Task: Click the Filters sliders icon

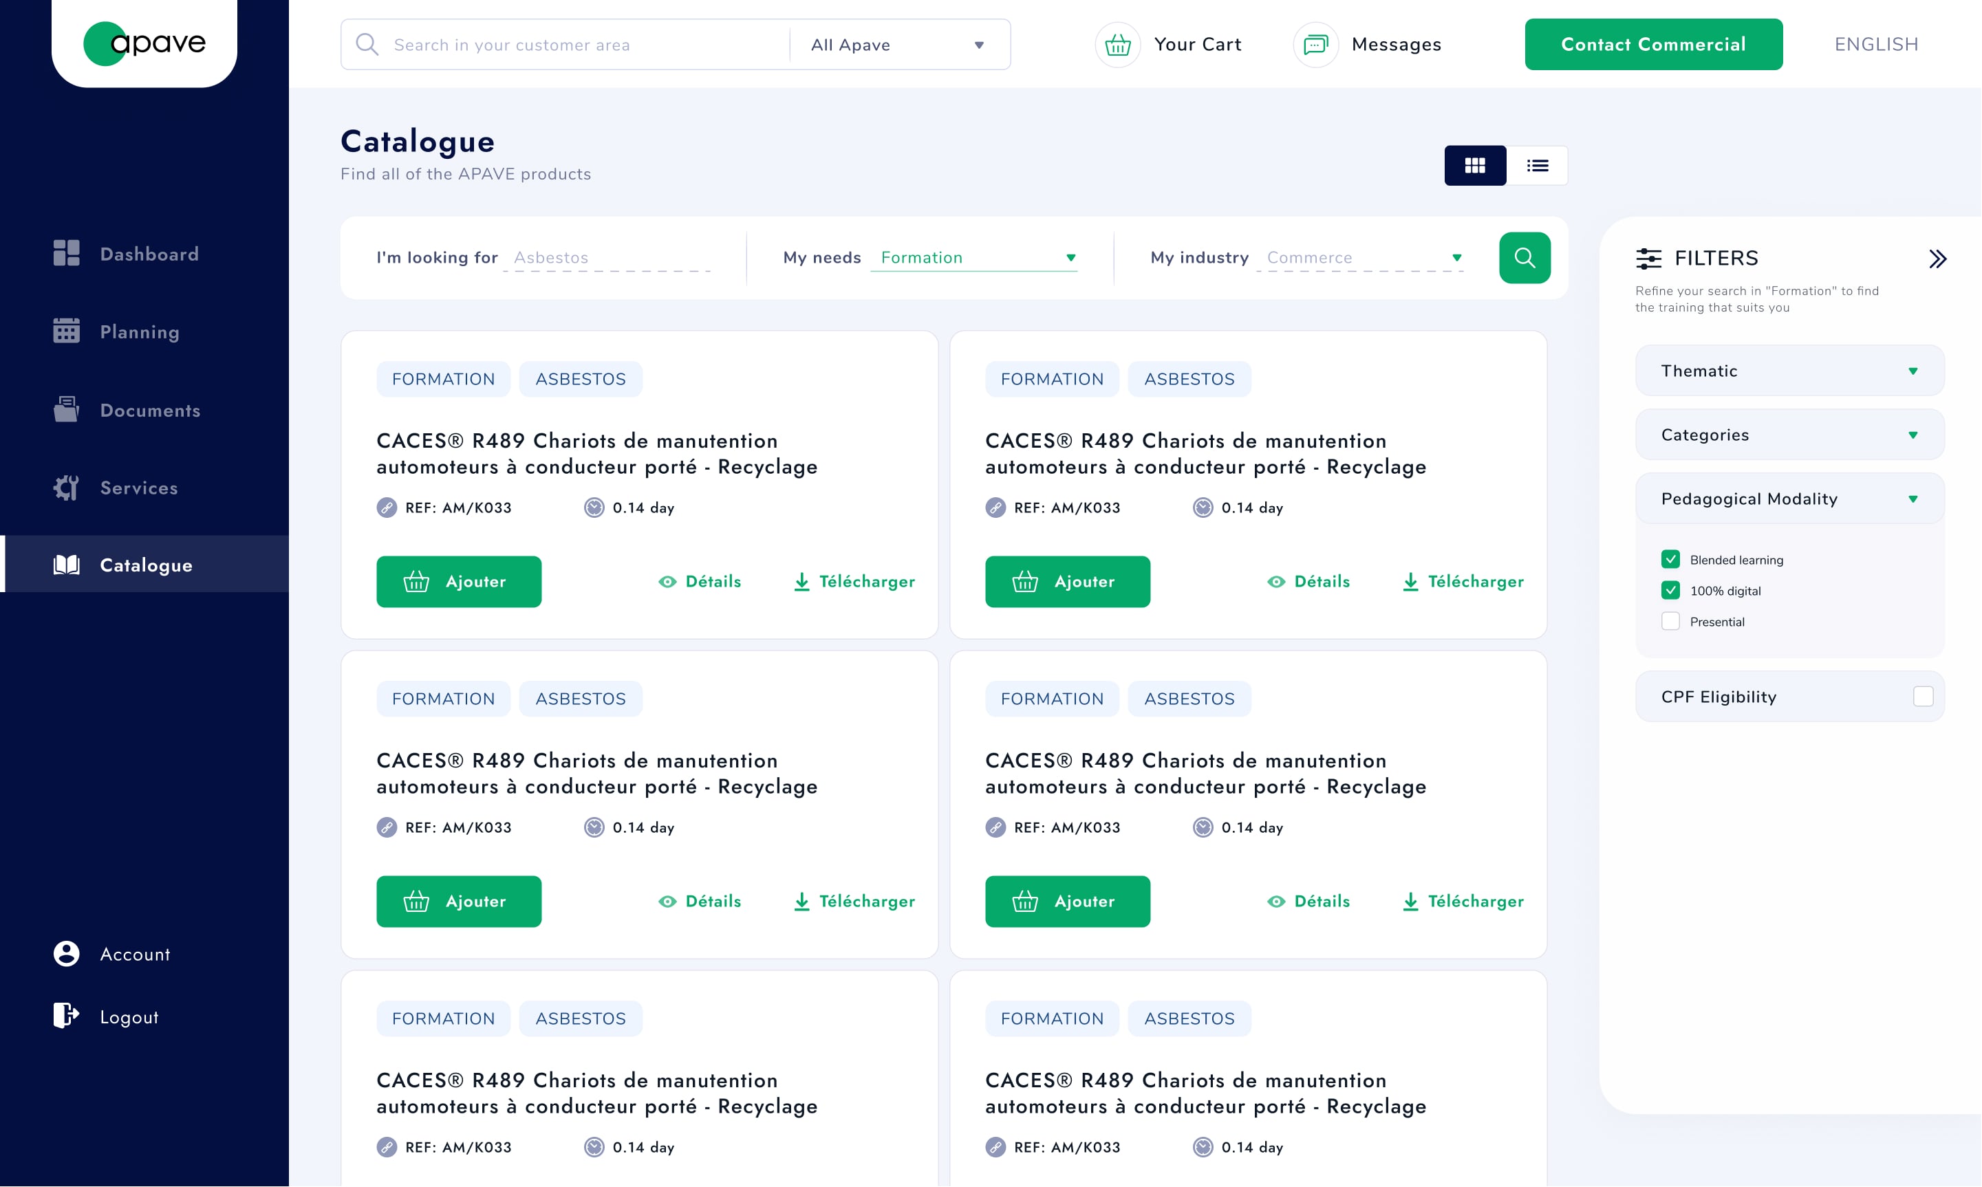Action: pyautogui.click(x=1648, y=259)
